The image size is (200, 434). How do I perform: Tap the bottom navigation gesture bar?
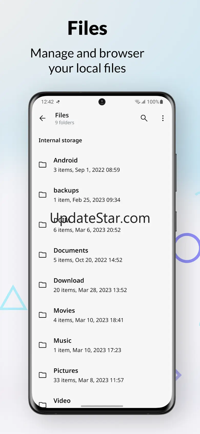tap(102, 406)
